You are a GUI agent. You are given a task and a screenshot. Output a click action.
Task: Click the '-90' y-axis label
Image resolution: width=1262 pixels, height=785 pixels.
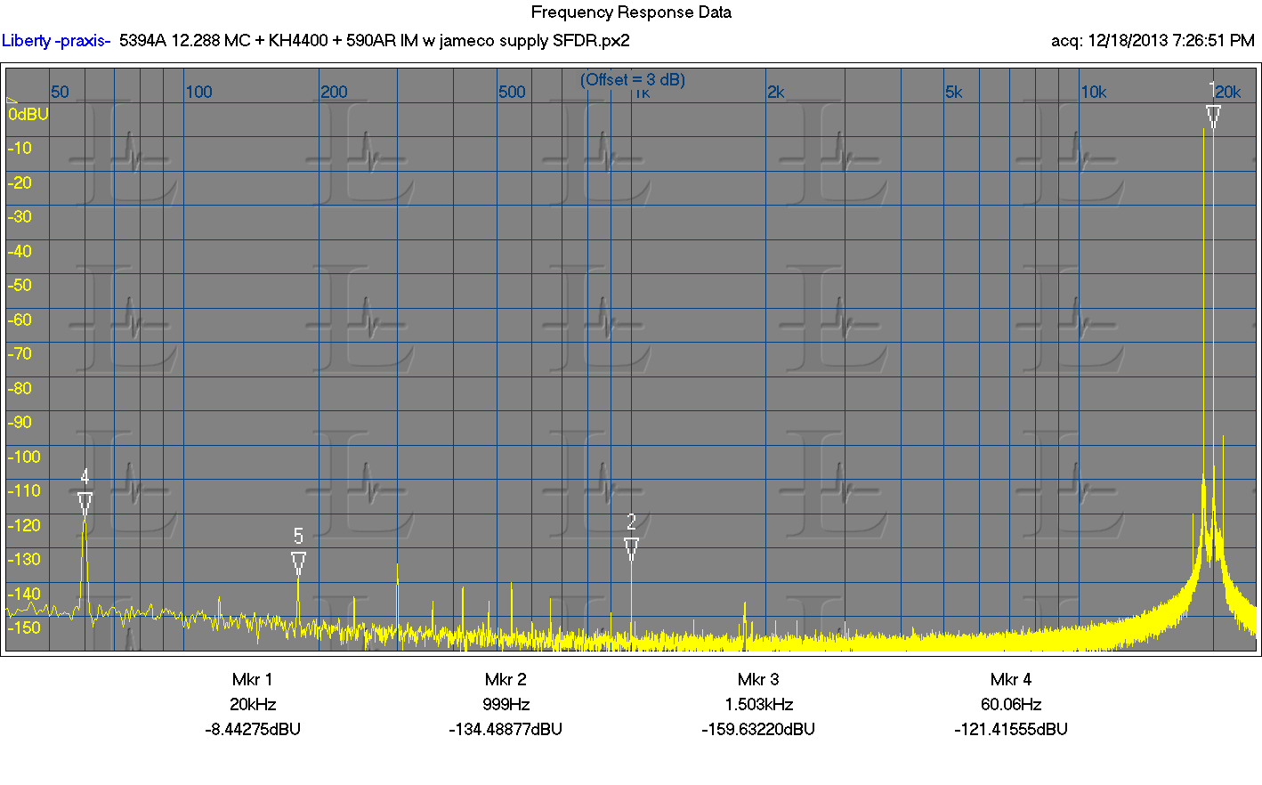click(x=20, y=423)
